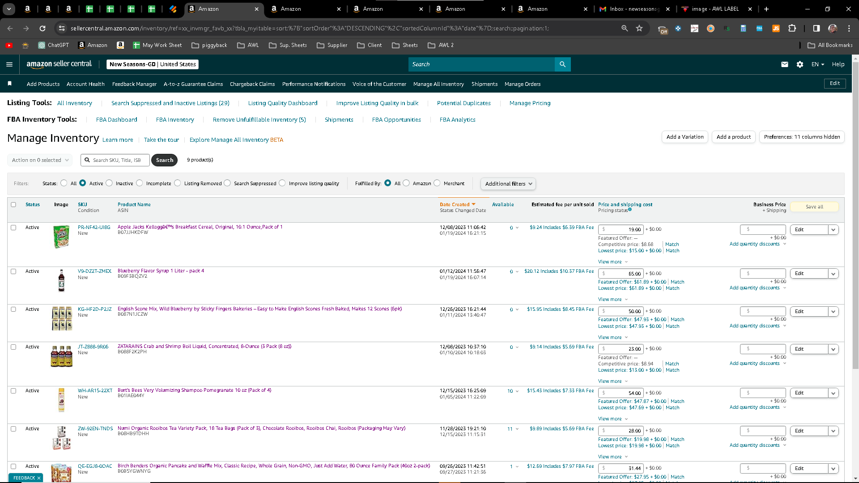This screenshot has width=859, height=483.
Task: Click the Seller Central top search field
Action: point(481,64)
